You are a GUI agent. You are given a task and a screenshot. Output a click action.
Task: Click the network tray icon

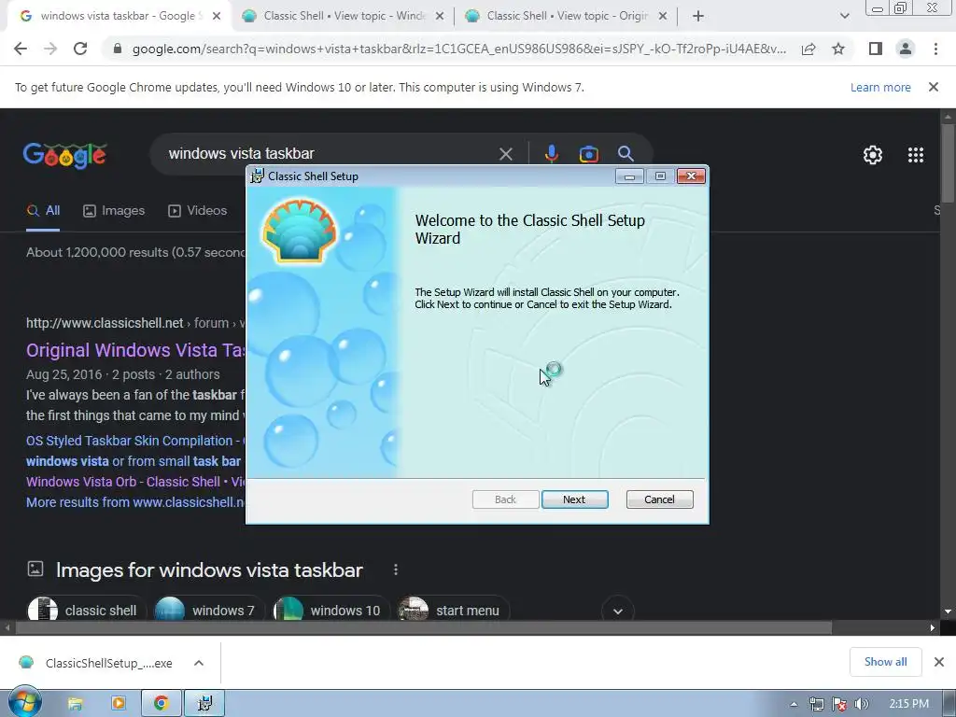tap(816, 704)
